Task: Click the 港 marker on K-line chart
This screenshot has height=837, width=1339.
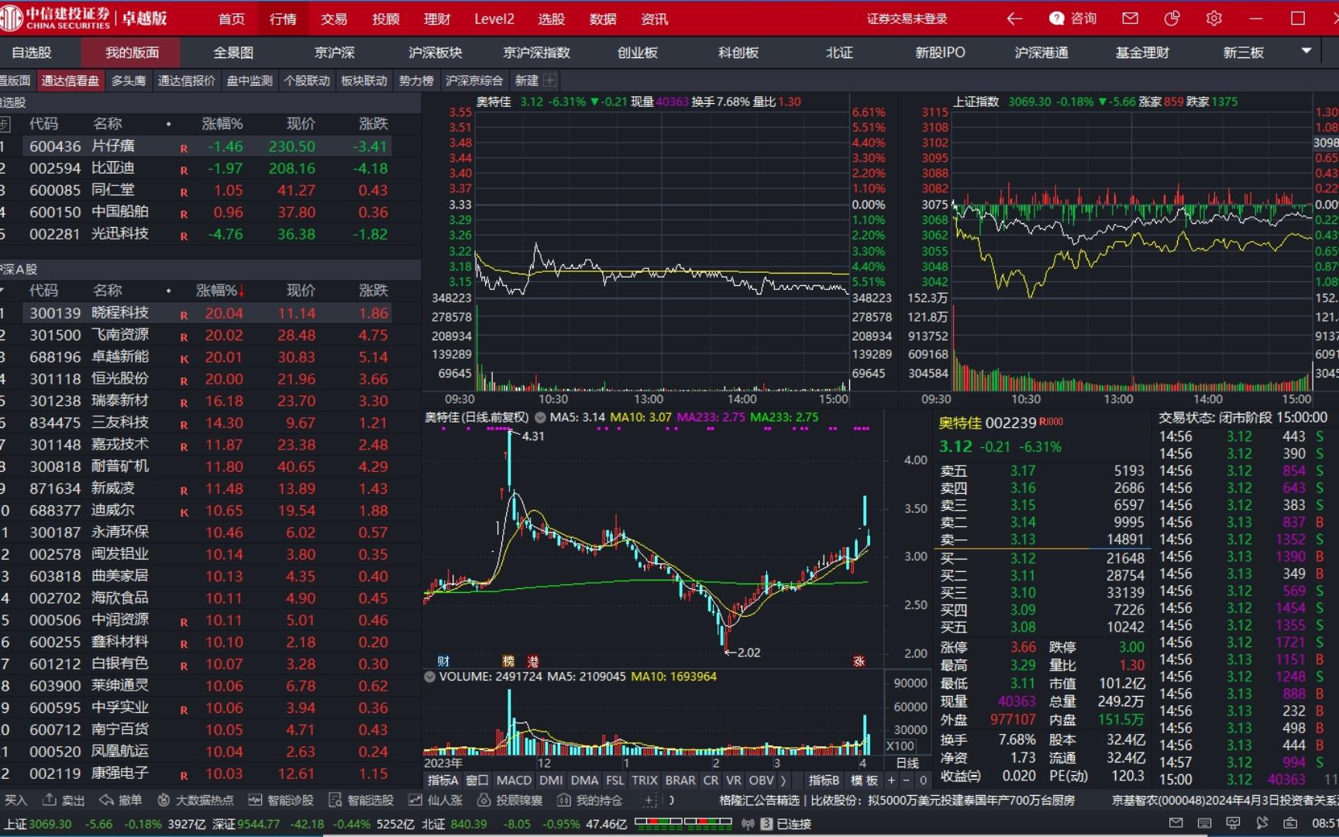Action: click(533, 661)
